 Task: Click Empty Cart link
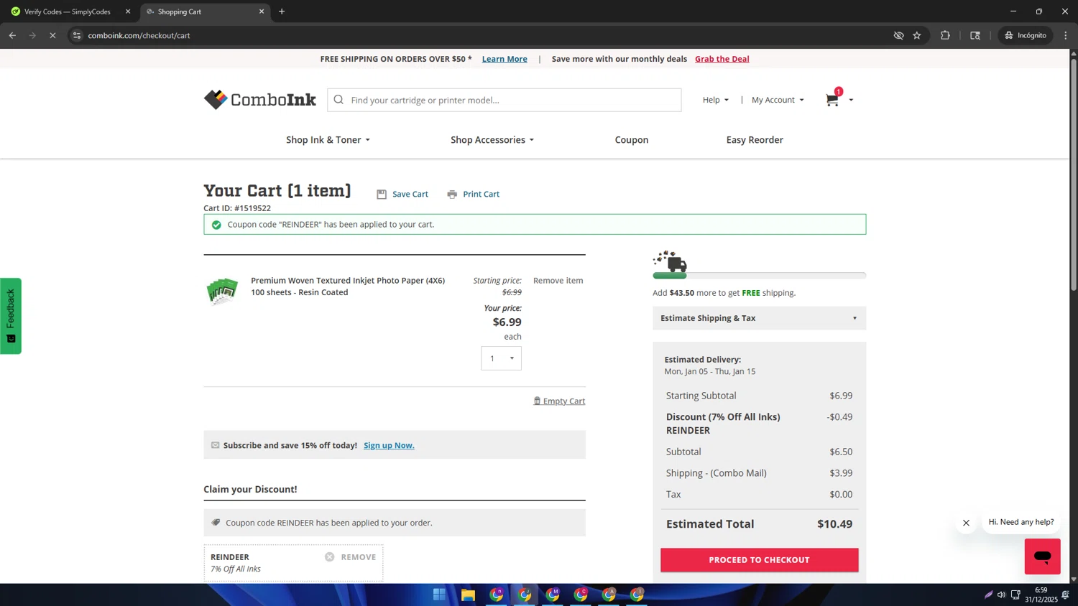(564, 401)
